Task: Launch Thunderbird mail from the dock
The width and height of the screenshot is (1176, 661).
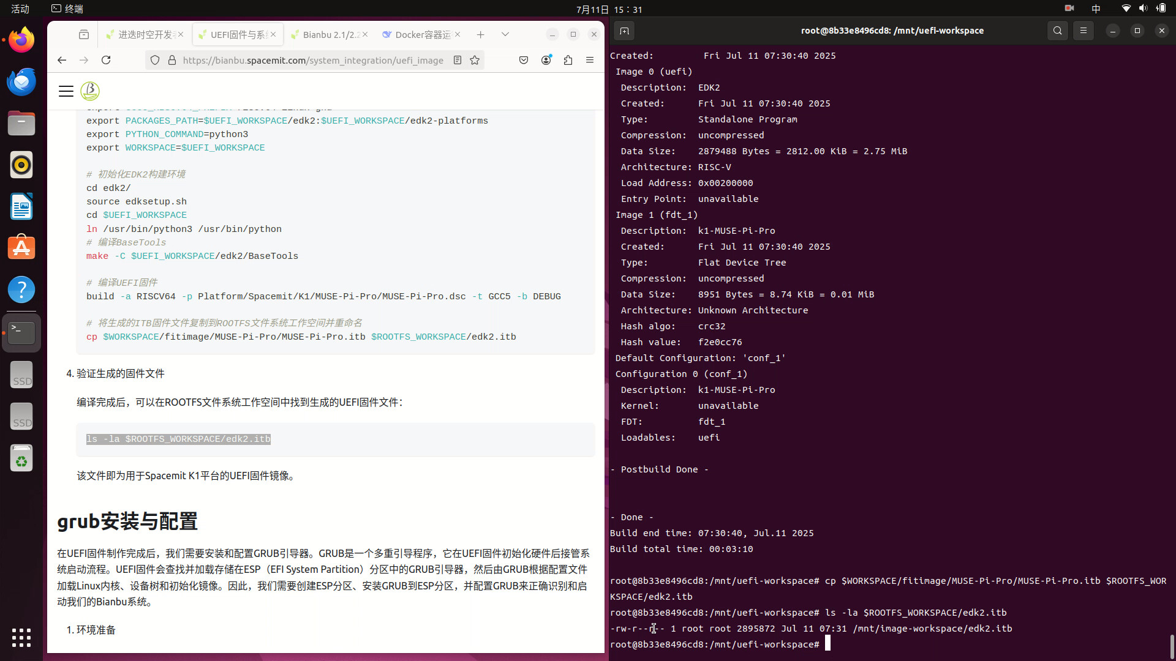Action: pos(21,81)
